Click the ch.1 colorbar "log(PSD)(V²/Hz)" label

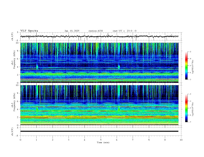[x=193, y=67]
